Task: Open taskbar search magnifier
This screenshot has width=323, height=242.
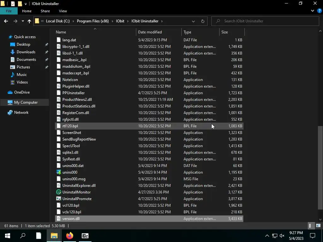Action: click(23, 236)
